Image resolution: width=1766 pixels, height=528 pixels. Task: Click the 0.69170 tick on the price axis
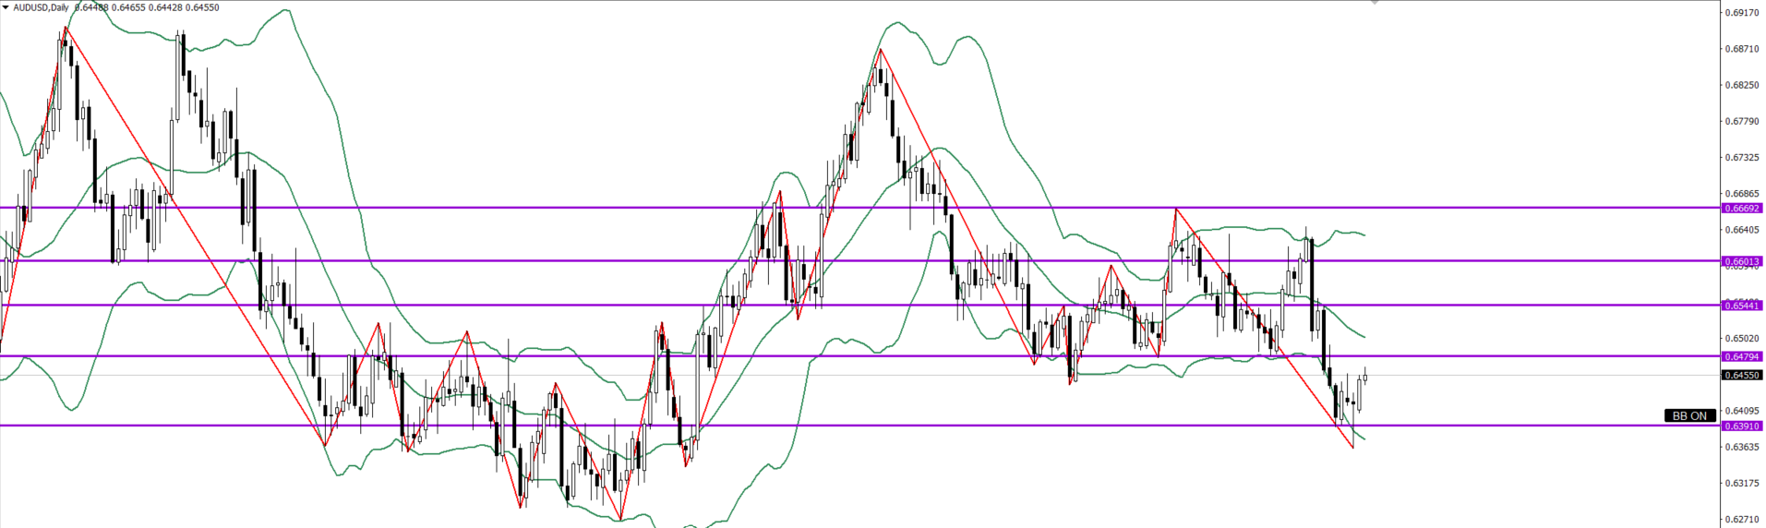tap(1740, 13)
